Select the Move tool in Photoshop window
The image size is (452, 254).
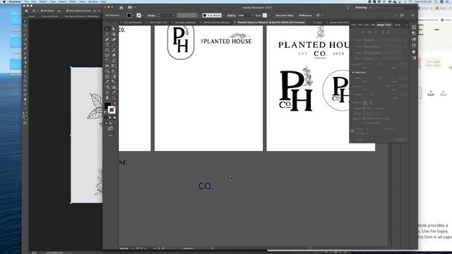coord(25,21)
